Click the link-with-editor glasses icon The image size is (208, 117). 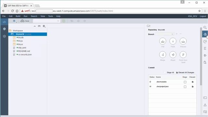pos(39,26)
